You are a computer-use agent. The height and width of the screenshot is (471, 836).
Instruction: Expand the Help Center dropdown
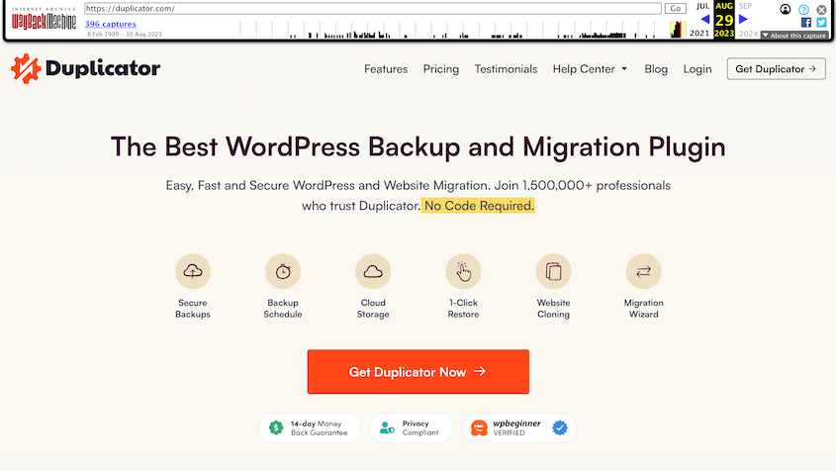[x=590, y=69]
